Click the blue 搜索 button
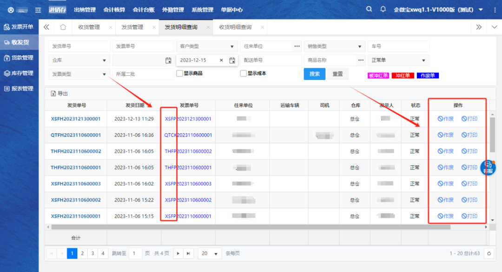Screen dimensions: 502x272 click(x=314, y=74)
